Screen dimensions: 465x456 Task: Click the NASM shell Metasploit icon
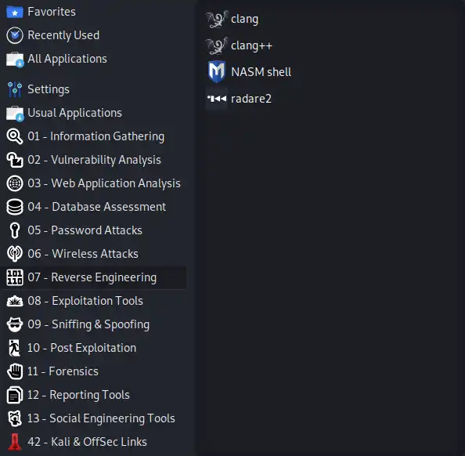[217, 71]
